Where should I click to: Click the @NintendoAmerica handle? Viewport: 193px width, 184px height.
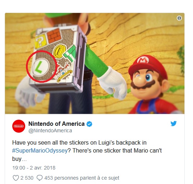coord(50,130)
